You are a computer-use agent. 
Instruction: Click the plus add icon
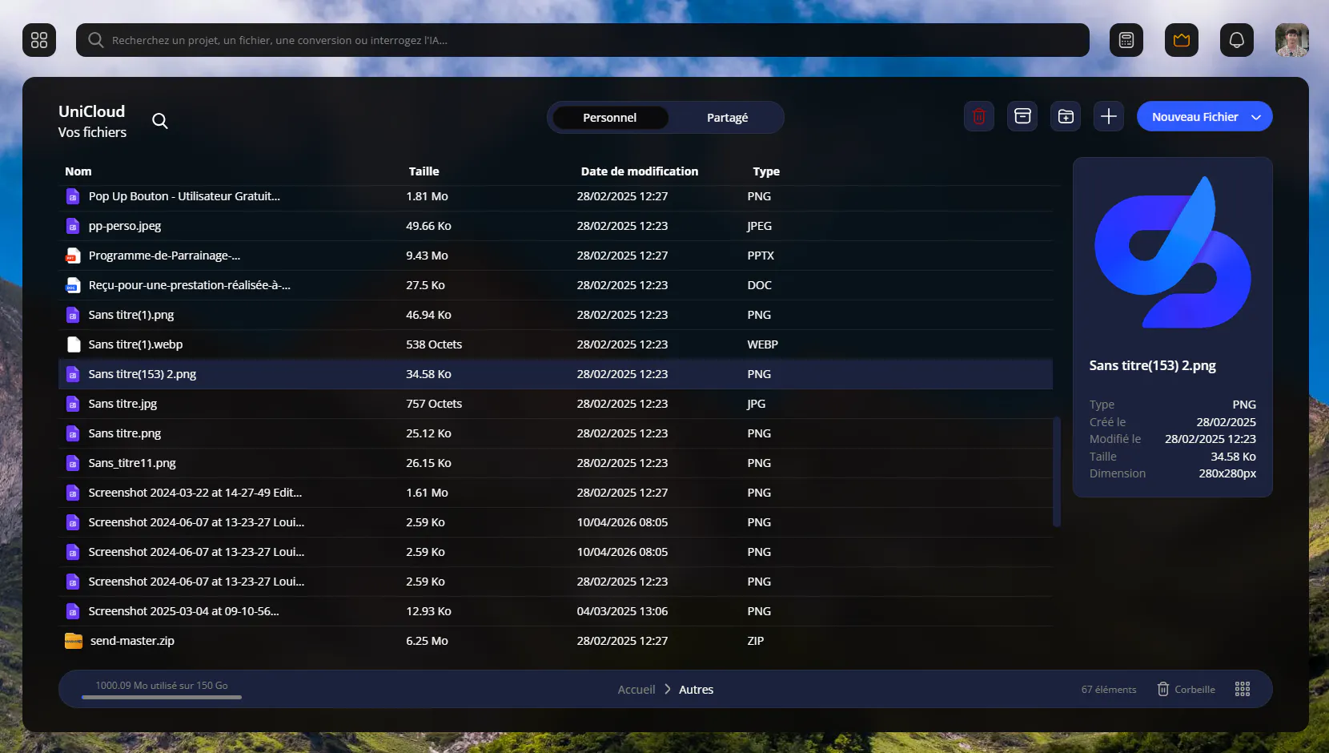point(1109,117)
